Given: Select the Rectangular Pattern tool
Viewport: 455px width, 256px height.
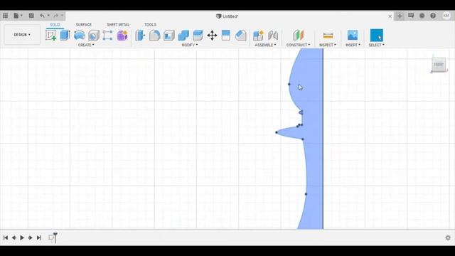Looking at the screenshot, I should pos(107,36).
